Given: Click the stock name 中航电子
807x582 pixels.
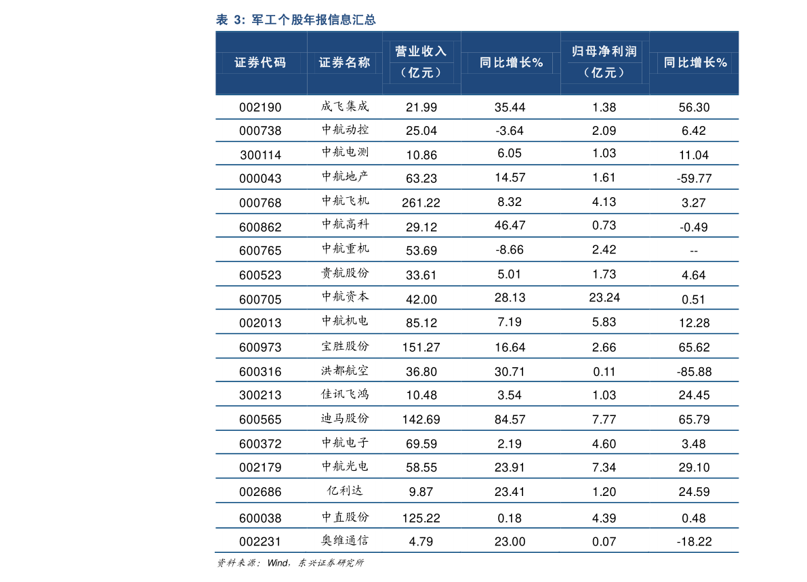Looking at the screenshot, I should [x=345, y=442].
